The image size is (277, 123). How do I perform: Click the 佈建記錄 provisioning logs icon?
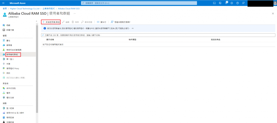click(x=4, y=122)
